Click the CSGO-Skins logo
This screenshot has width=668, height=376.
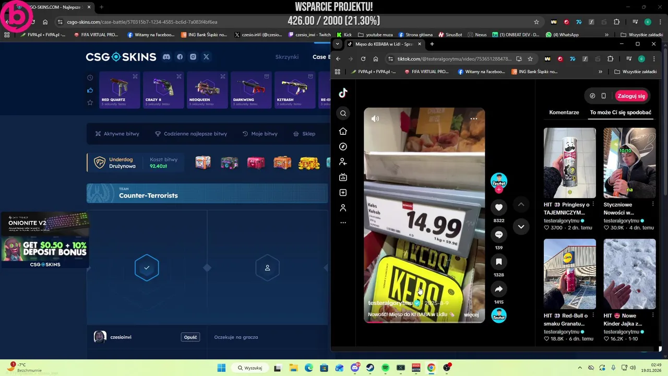(121, 57)
